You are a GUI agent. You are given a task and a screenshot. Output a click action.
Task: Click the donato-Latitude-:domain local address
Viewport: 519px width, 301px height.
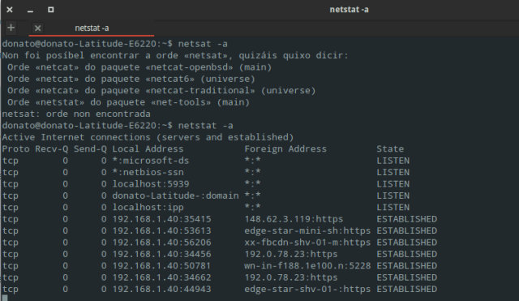point(175,196)
